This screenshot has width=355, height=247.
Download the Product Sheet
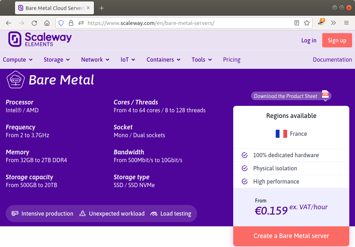pos(291,96)
